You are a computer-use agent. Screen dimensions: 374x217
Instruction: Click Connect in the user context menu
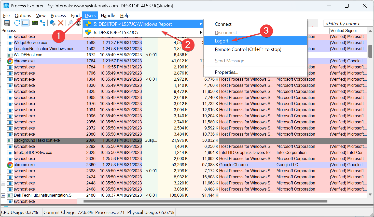(223, 24)
